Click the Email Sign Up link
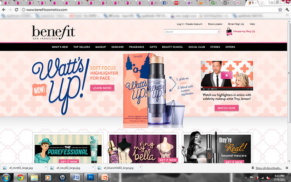This screenshot has height=182, width=291. tap(236, 24)
